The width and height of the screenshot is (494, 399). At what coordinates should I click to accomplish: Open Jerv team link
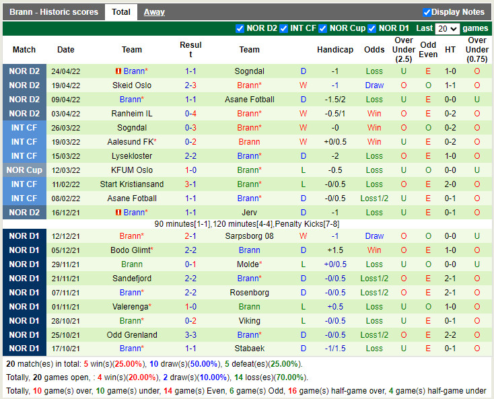[x=249, y=213]
